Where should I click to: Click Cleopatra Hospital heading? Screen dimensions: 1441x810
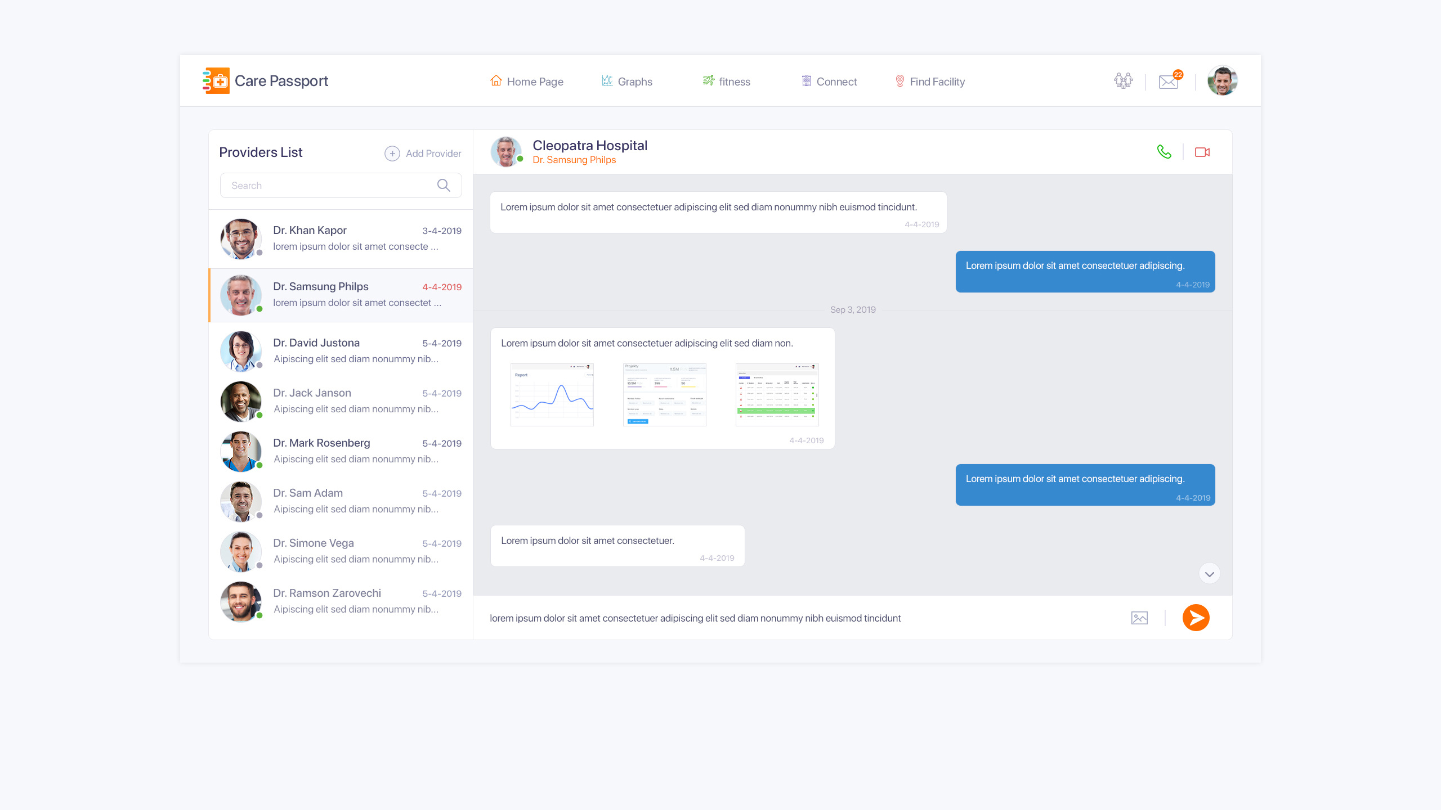click(x=590, y=145)
